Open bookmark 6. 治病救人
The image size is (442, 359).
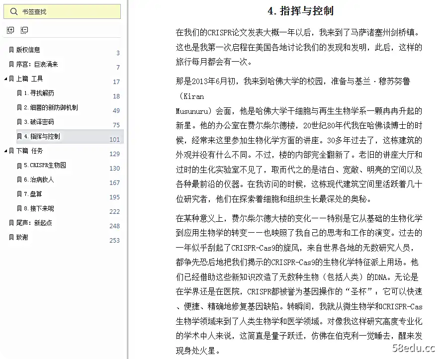[39, 179]
